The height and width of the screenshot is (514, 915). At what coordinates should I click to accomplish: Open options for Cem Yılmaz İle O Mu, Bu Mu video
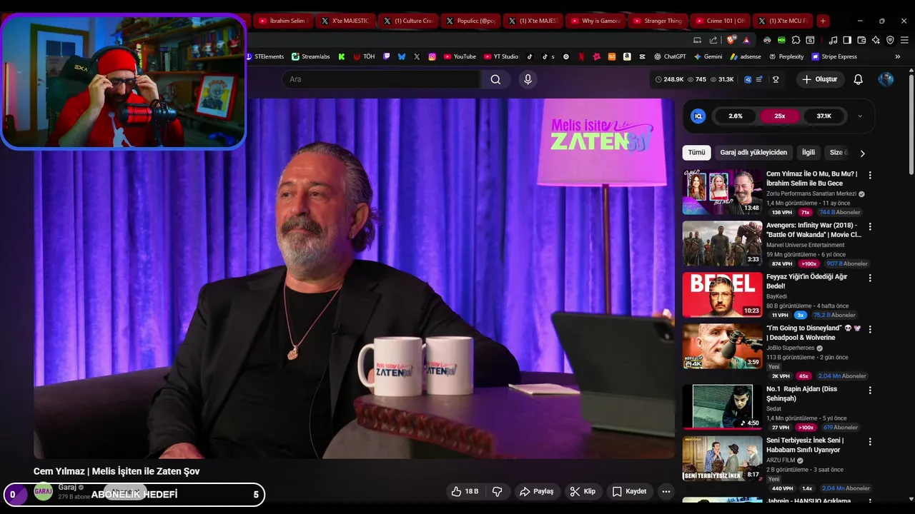pos(870,175)
